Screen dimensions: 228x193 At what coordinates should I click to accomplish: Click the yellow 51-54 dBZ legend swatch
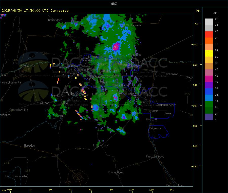tap(209, 54)
